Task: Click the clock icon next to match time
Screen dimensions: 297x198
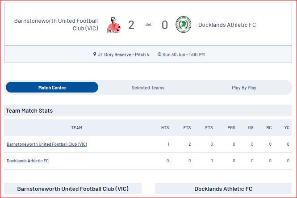Action: tap(159, 55)
